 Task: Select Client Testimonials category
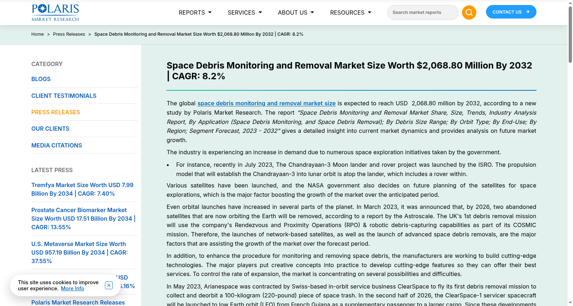click(64, 96)
